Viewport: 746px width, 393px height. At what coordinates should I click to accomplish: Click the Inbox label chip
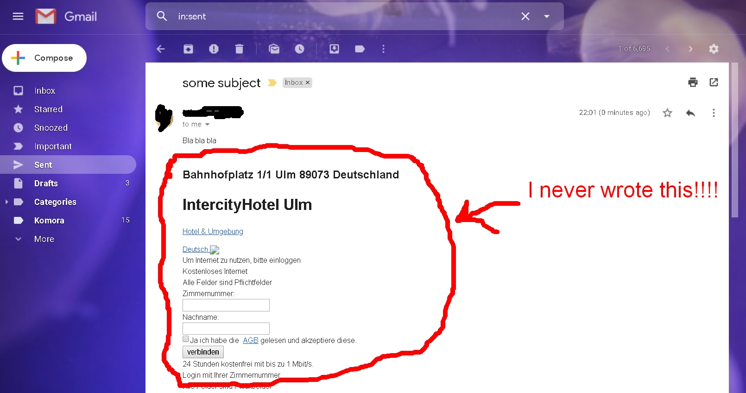tap(294, 82)
